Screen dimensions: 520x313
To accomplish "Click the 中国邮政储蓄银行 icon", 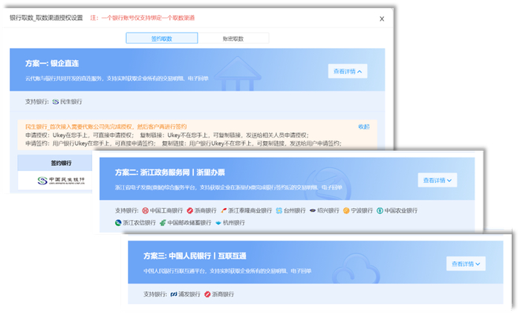I will (163, 222).
